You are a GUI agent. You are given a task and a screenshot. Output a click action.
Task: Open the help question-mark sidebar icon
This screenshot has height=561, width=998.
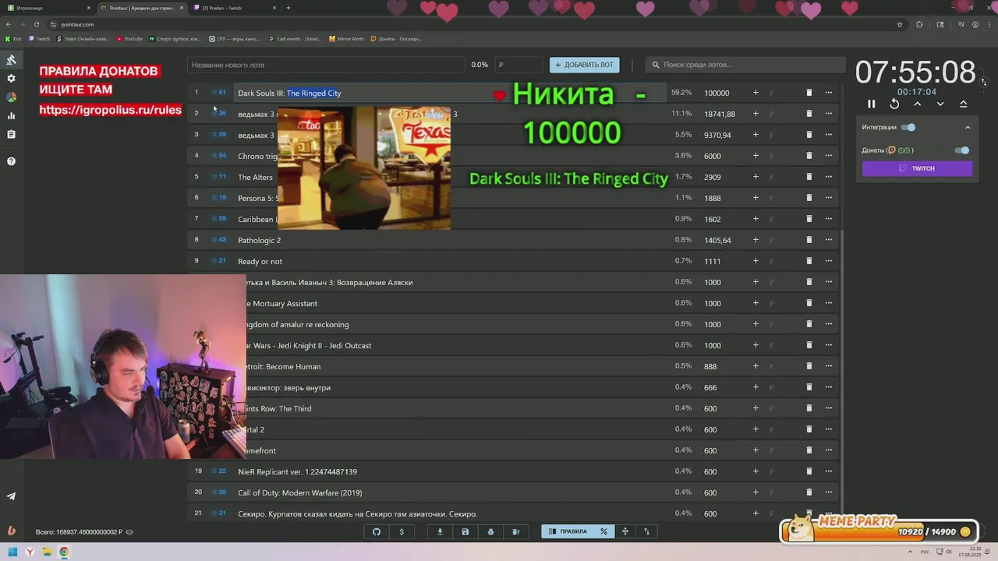(11, 161)
